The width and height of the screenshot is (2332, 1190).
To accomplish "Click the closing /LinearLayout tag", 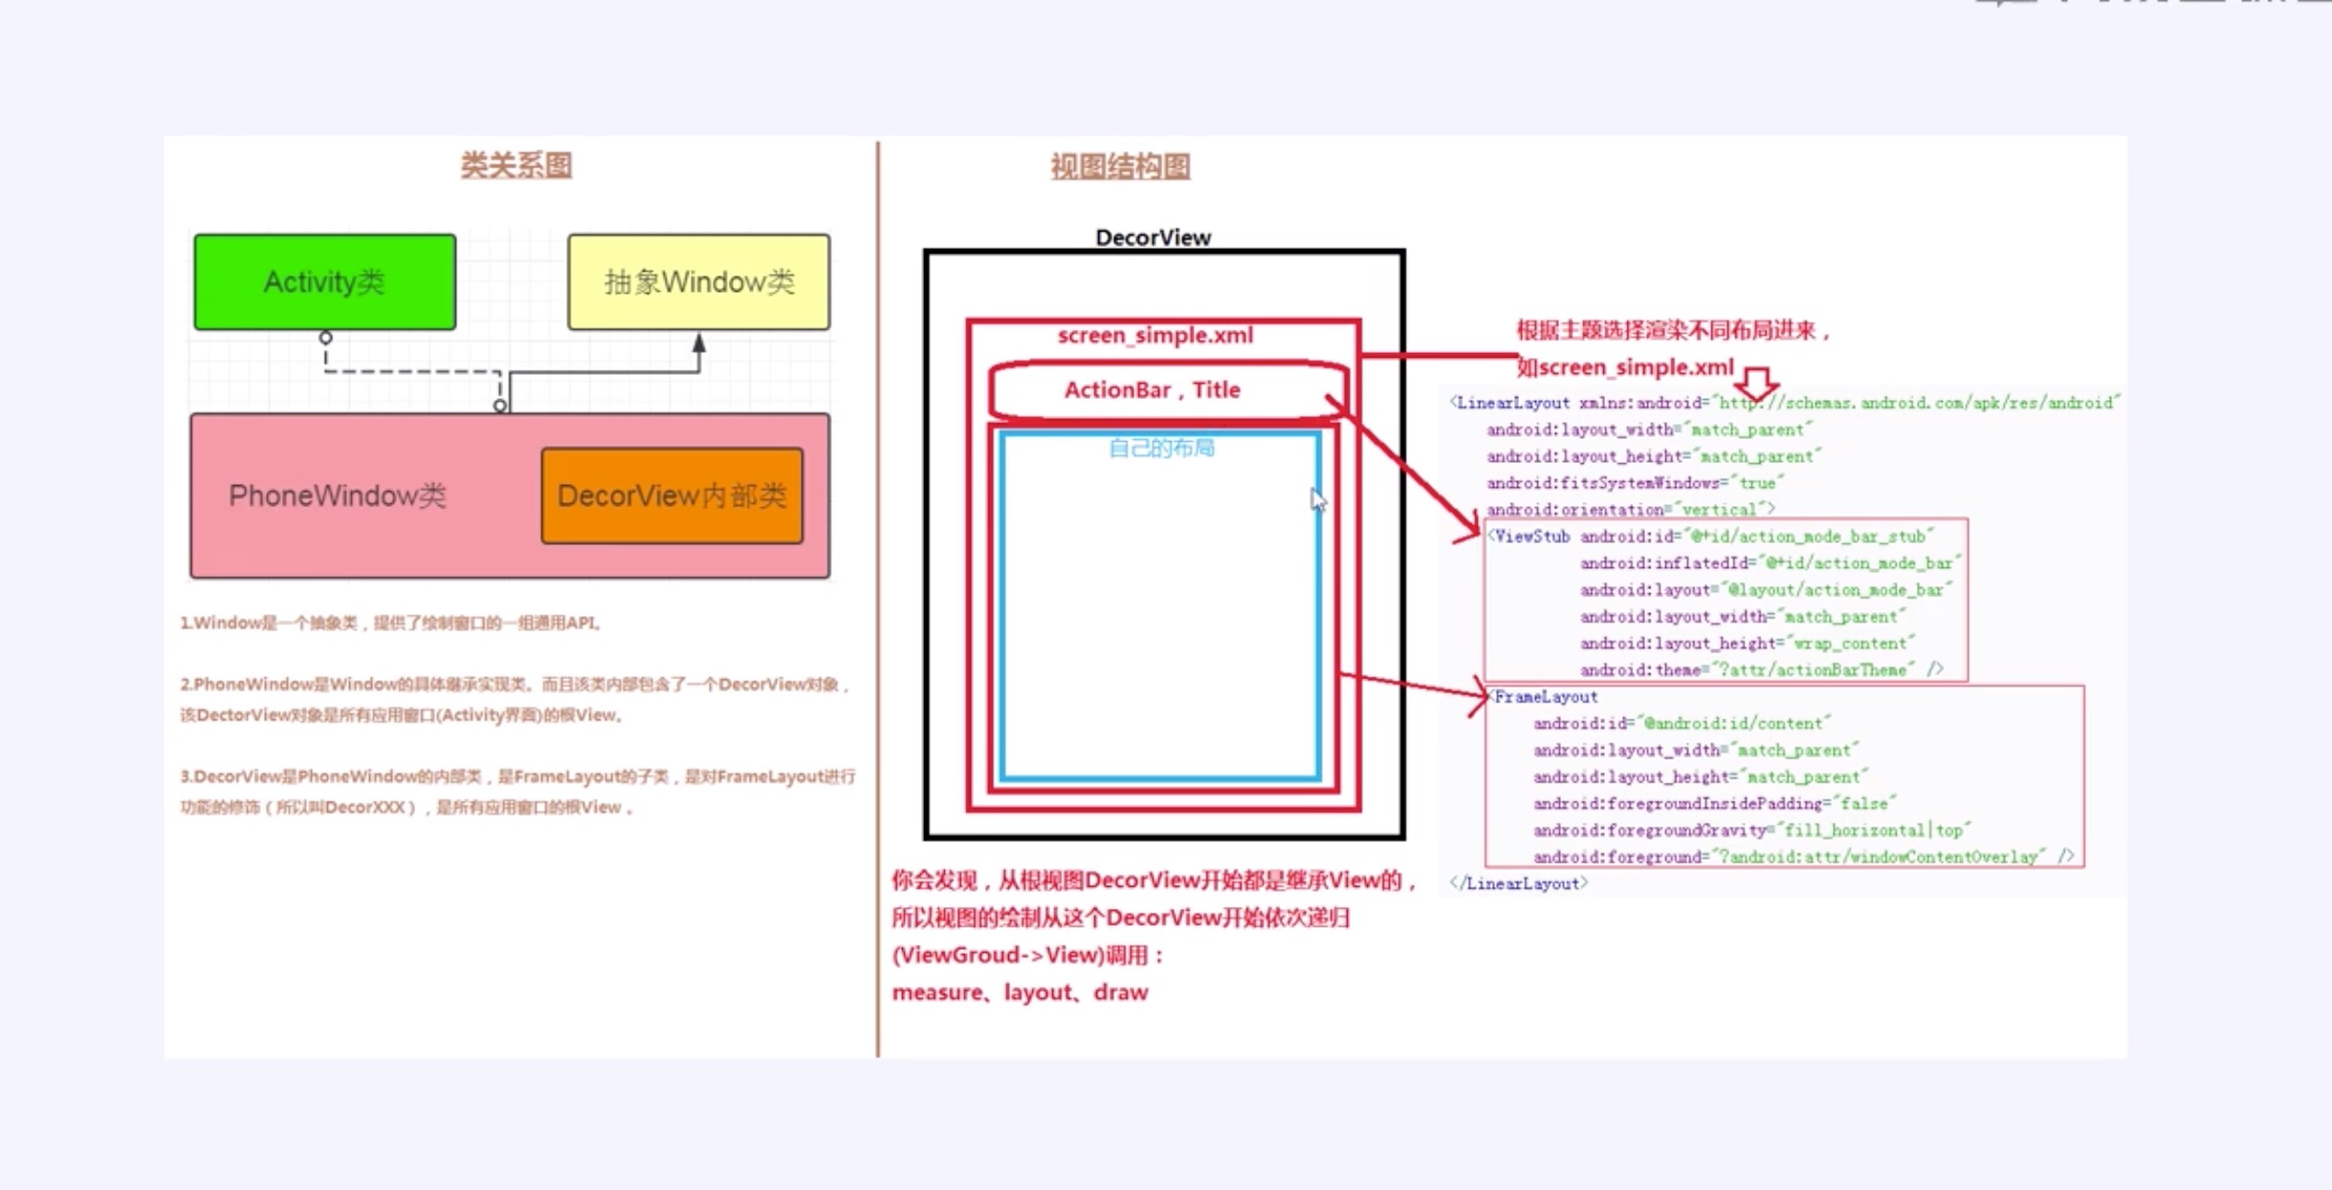I will click(x=1519, y=884).
